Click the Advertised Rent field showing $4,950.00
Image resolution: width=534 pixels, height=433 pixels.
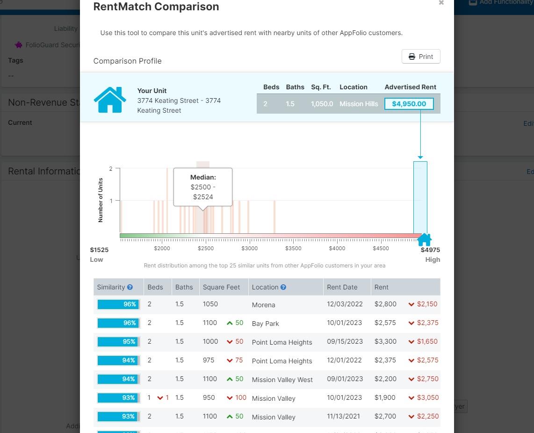409,104
